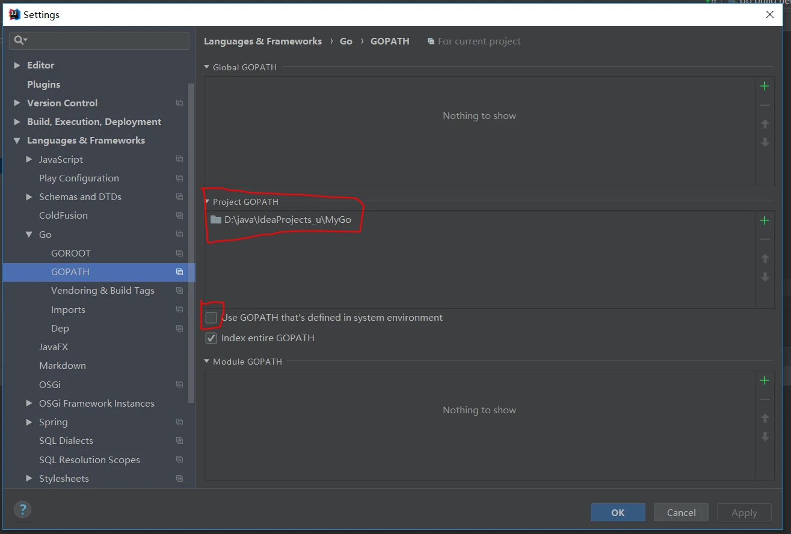
Task: Select the ColdFusion settings page
Action: coord(63,216)
